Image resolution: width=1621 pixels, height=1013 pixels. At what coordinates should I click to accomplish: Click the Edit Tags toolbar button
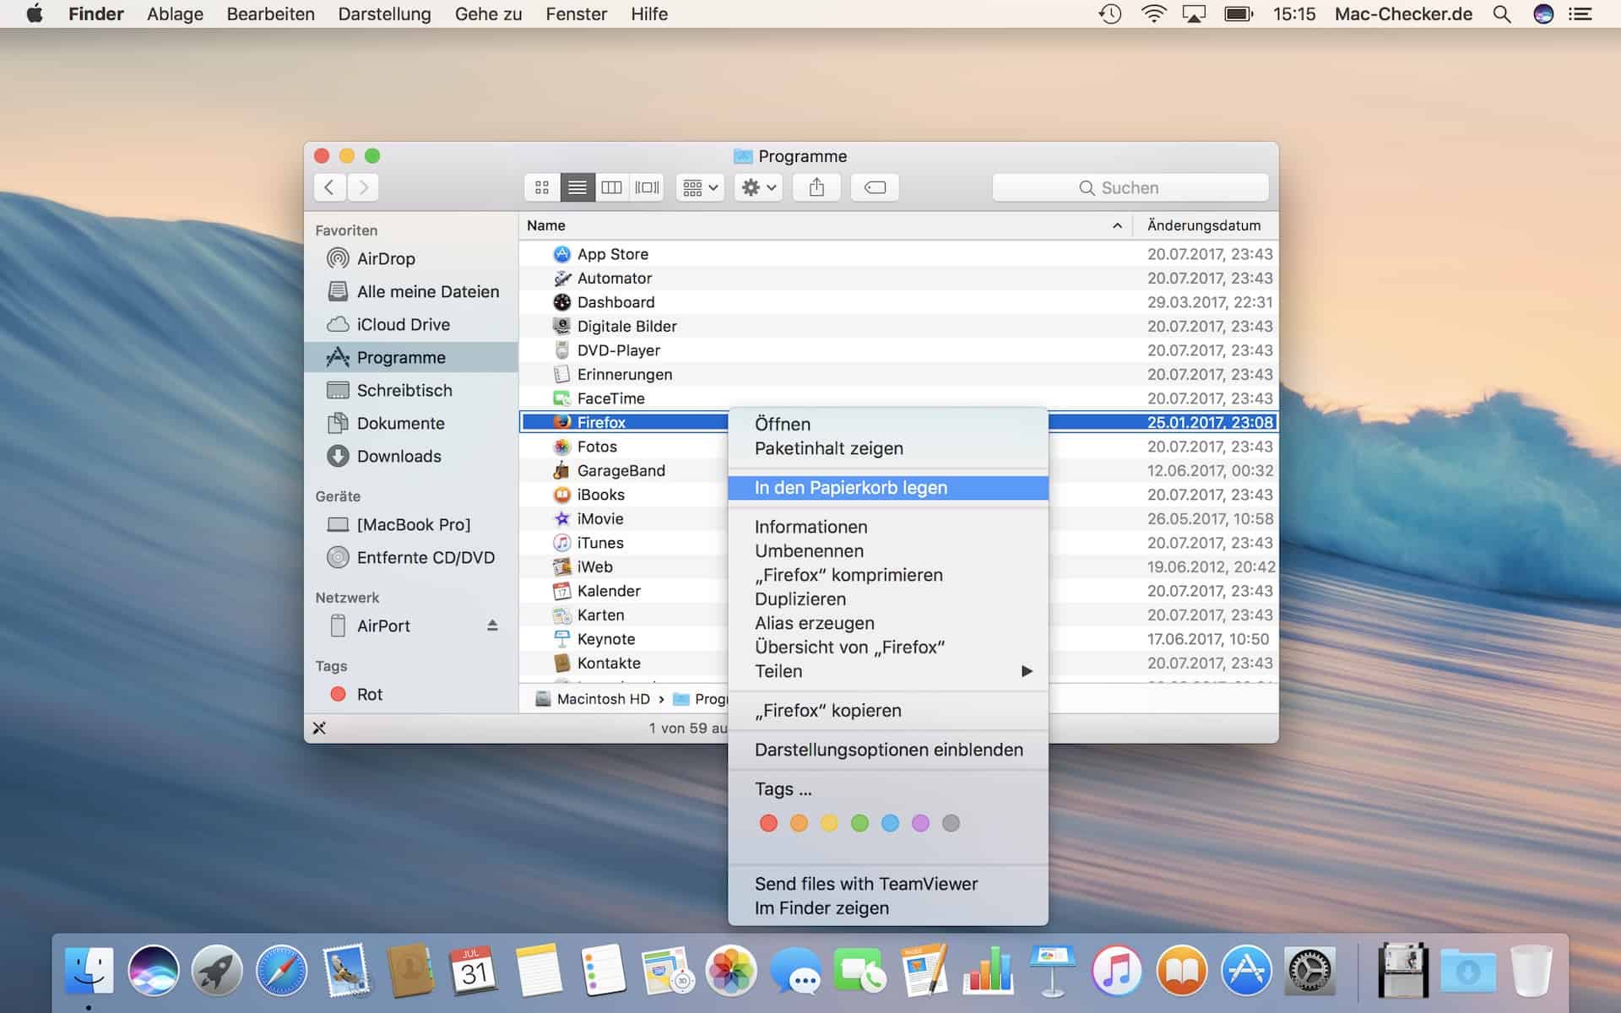[x=875, y=187]
